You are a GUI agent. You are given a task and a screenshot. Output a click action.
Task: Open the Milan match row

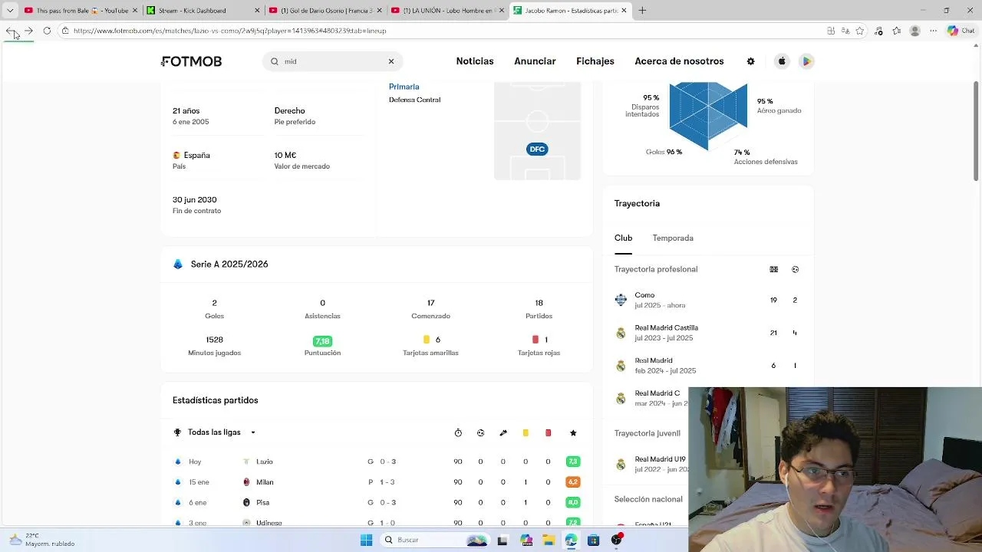coord(377,482)
